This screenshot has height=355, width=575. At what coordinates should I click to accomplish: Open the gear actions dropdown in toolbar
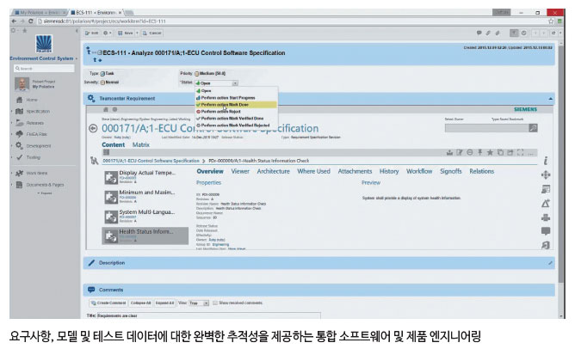(x=107, y=33)
